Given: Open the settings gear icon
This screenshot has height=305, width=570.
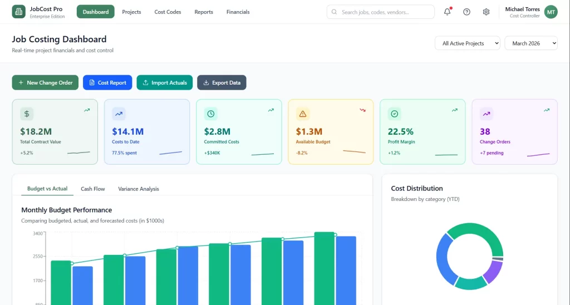Looking at the screenshot, I should (486, 12).
